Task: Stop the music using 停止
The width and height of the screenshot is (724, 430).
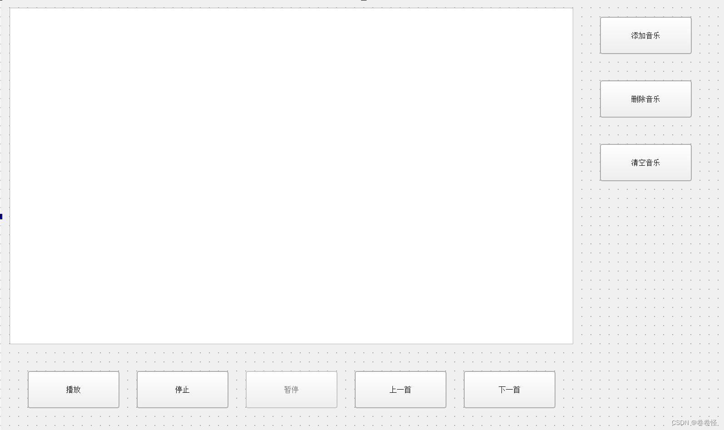Action: coord(182,390)
